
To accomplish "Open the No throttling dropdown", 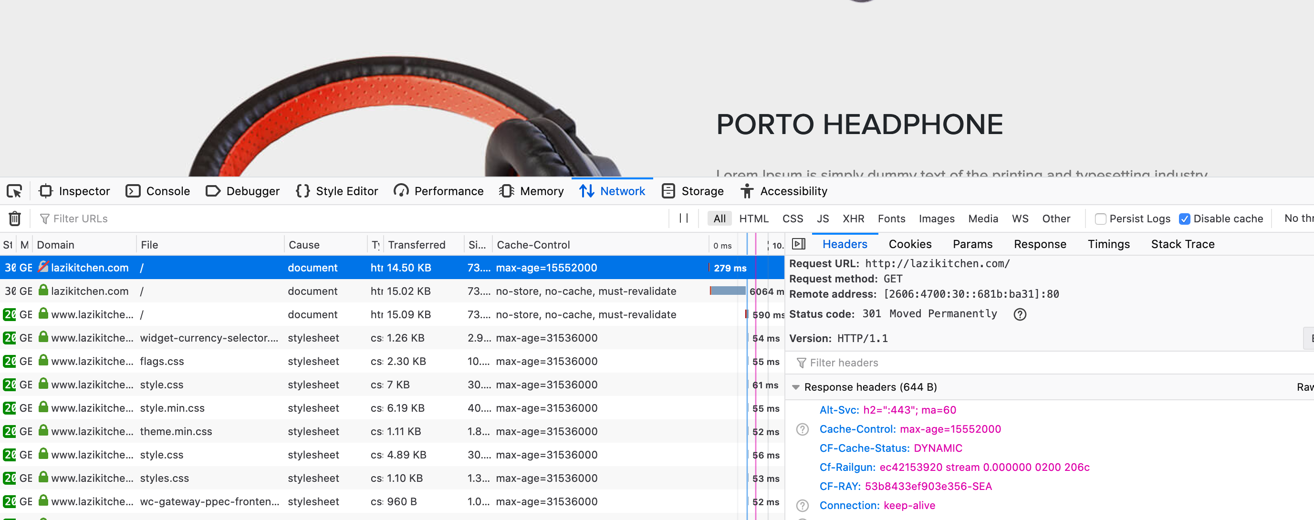I will coord(1298,218).
